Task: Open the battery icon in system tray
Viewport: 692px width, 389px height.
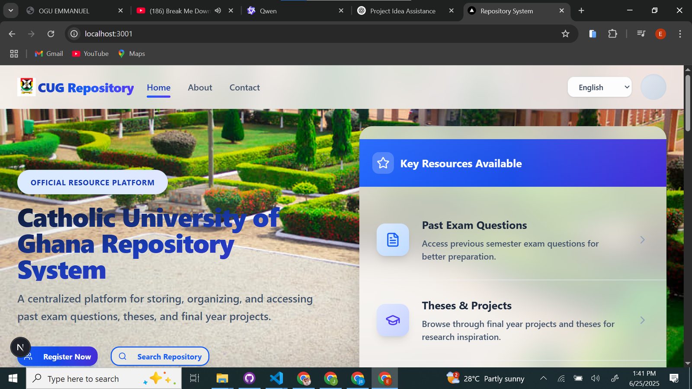Action: click(578, 379)
